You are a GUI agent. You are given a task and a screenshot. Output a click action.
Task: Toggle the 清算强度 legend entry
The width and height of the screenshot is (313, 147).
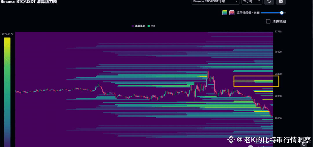tap(138, 26)
